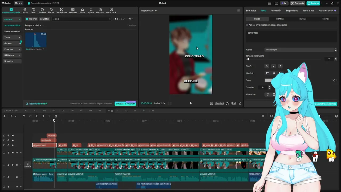Toggle fullscreen preview
The height and width of the screenshot is (192, 341).
tap(240, 103)
